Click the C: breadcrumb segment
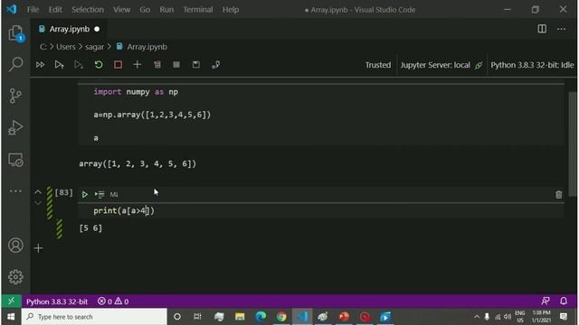The height and width of the screenshot is (325, 579). click(x=43, y=47)
